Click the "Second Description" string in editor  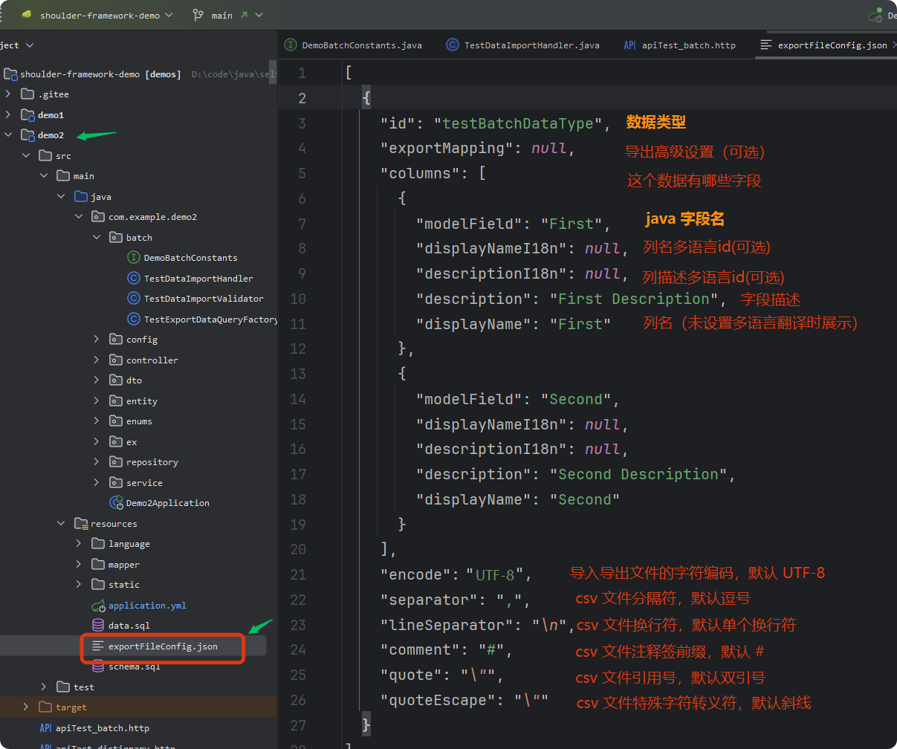[638, 474]
